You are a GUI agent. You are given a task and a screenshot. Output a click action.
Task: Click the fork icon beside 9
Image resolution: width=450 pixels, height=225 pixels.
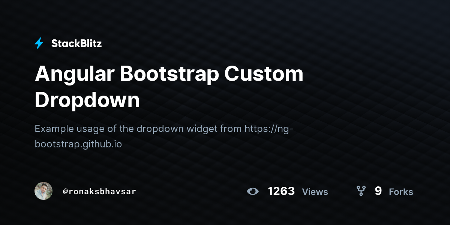point(361,191)
